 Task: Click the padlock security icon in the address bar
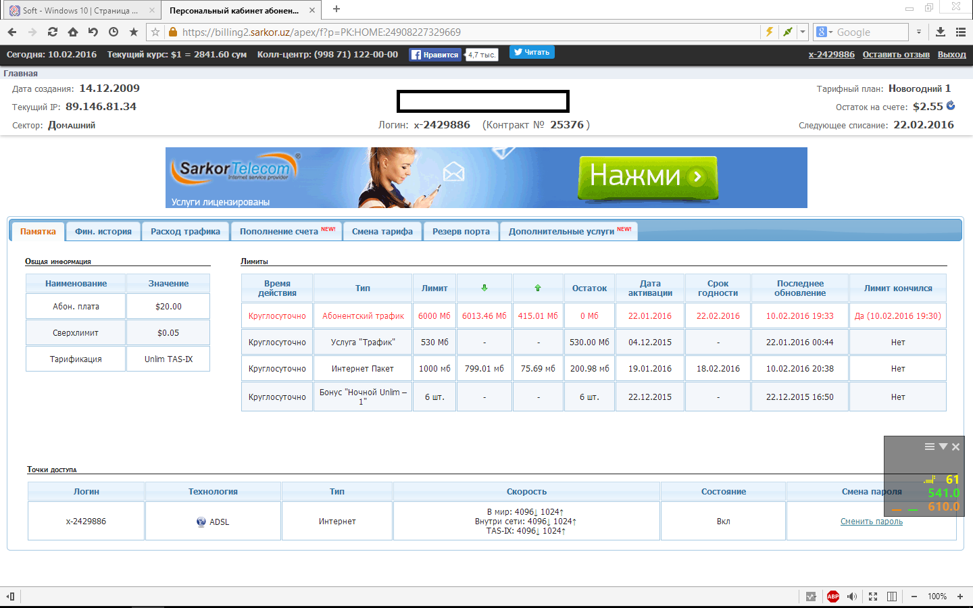click(x=173, y=32)
